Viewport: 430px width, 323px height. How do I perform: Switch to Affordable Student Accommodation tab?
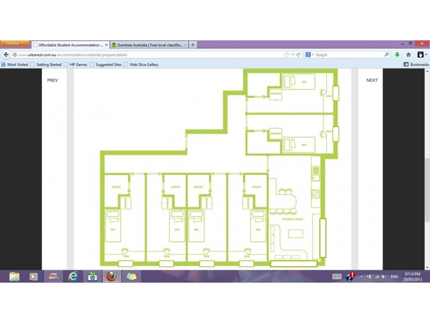click(70, 45)
